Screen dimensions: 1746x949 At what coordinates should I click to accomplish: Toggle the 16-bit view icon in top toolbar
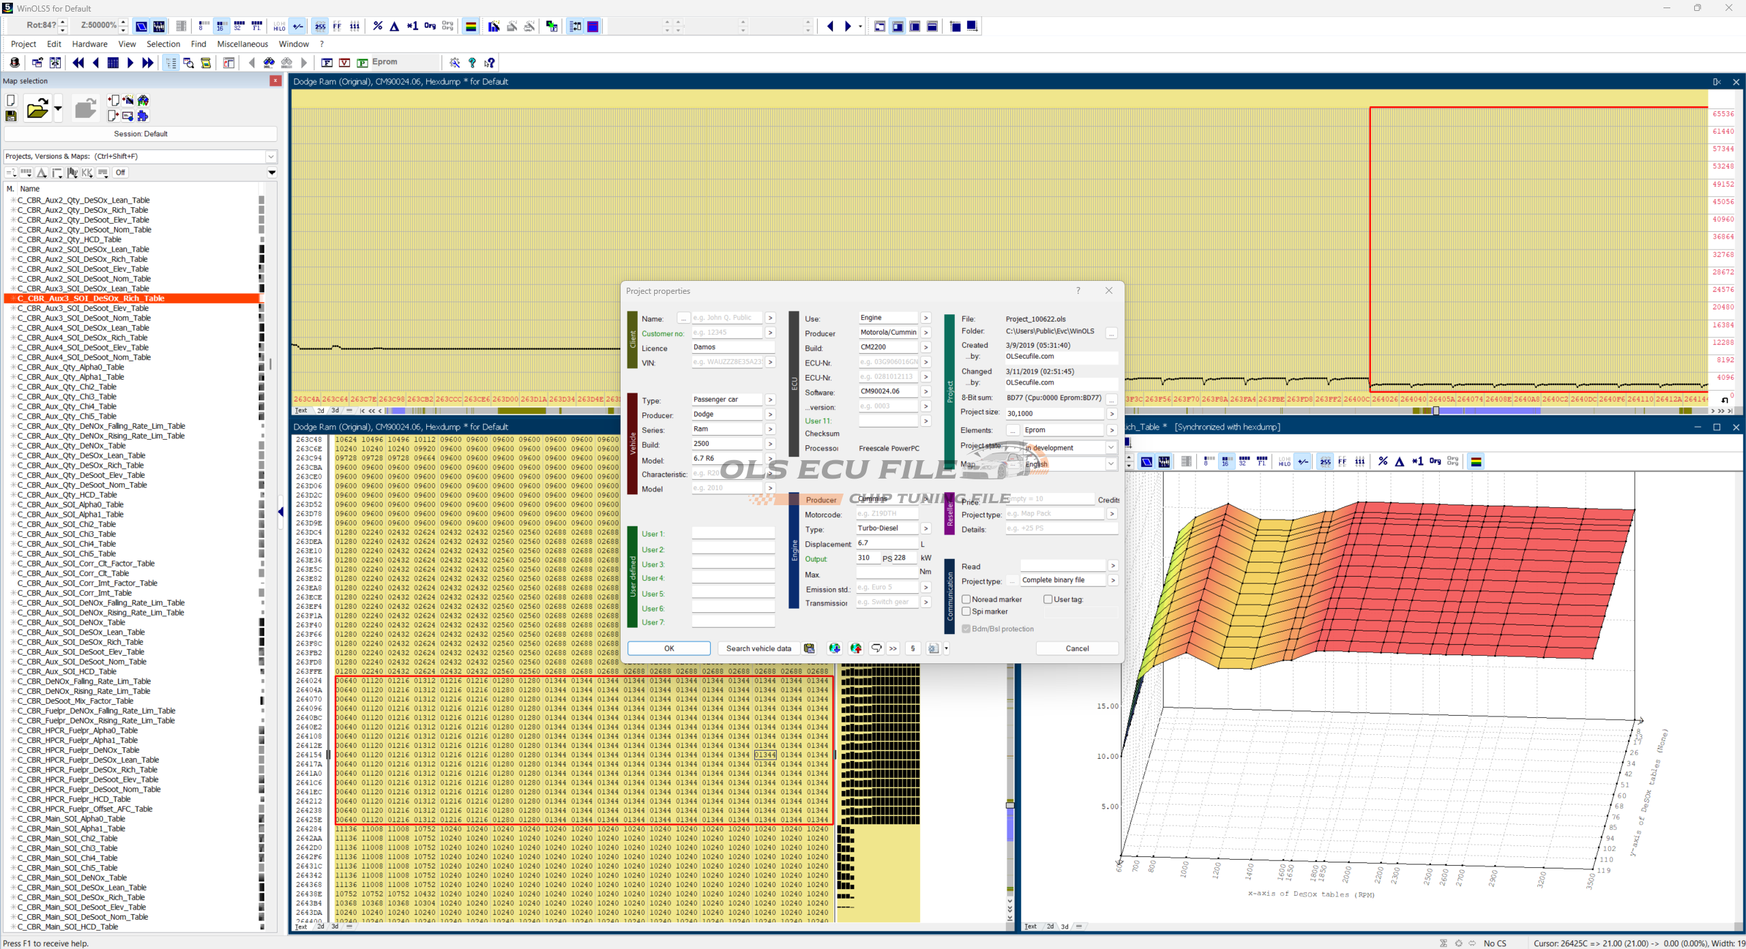(220, 26)
